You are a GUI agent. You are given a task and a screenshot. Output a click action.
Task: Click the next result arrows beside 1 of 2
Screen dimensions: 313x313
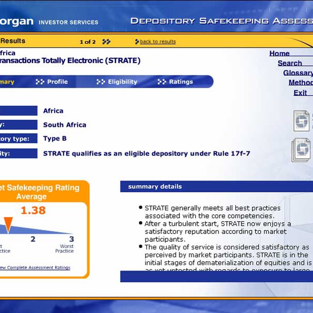(106, 42)
